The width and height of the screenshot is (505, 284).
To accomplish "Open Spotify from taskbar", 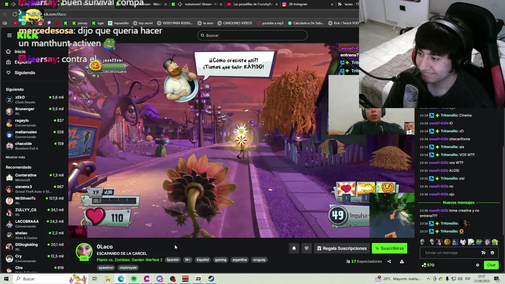I will click(x=134, y=279).
